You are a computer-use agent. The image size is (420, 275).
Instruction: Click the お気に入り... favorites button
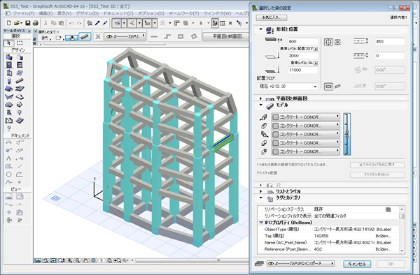point(272,17)
